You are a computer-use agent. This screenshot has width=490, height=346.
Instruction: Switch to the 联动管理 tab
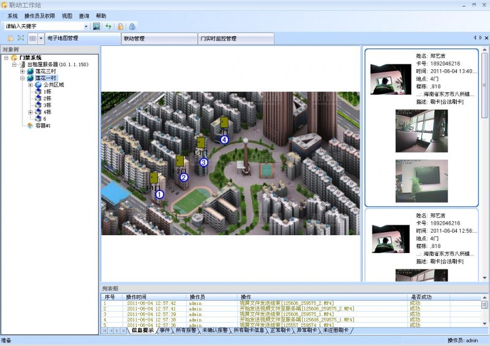(x=159, y=39)
